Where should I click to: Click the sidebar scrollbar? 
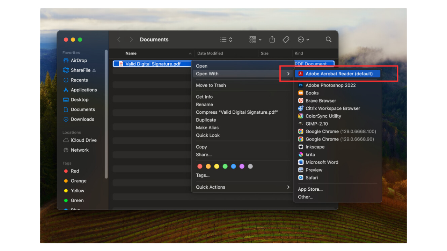106,114
